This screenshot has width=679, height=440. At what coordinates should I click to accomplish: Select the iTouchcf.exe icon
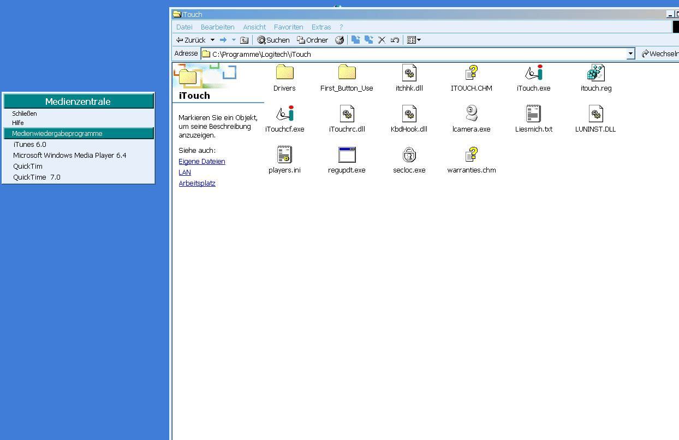coord(284,119)
